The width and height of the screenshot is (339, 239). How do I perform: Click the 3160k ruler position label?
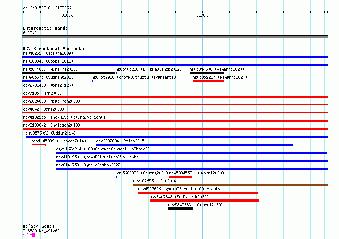[x=67, y=15]
